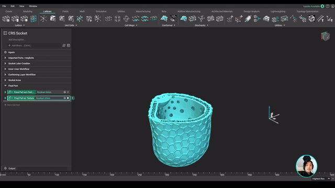Expand Final Part w/ Texture block

click(5, 98)
